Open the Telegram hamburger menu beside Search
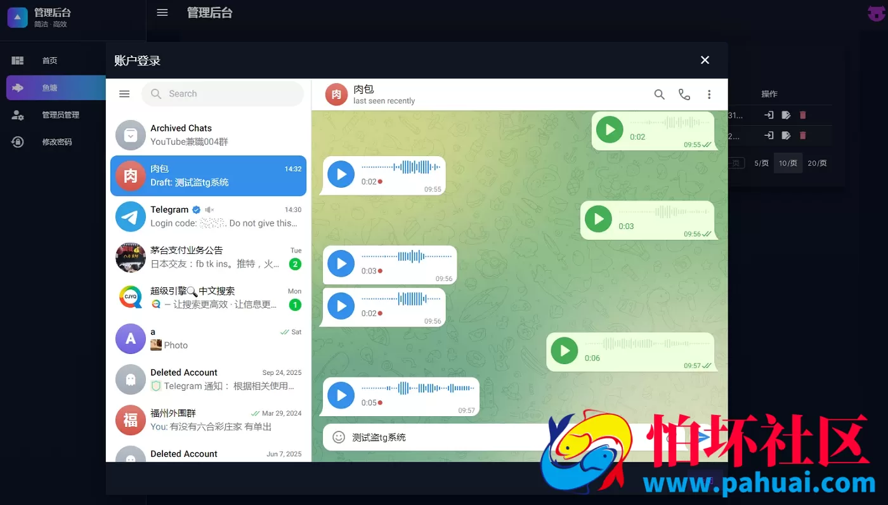This screenshot has height=505, width=888. click(124, 94)
